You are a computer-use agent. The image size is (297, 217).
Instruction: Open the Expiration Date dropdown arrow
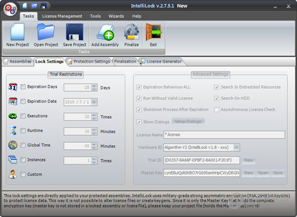(94, 102)
